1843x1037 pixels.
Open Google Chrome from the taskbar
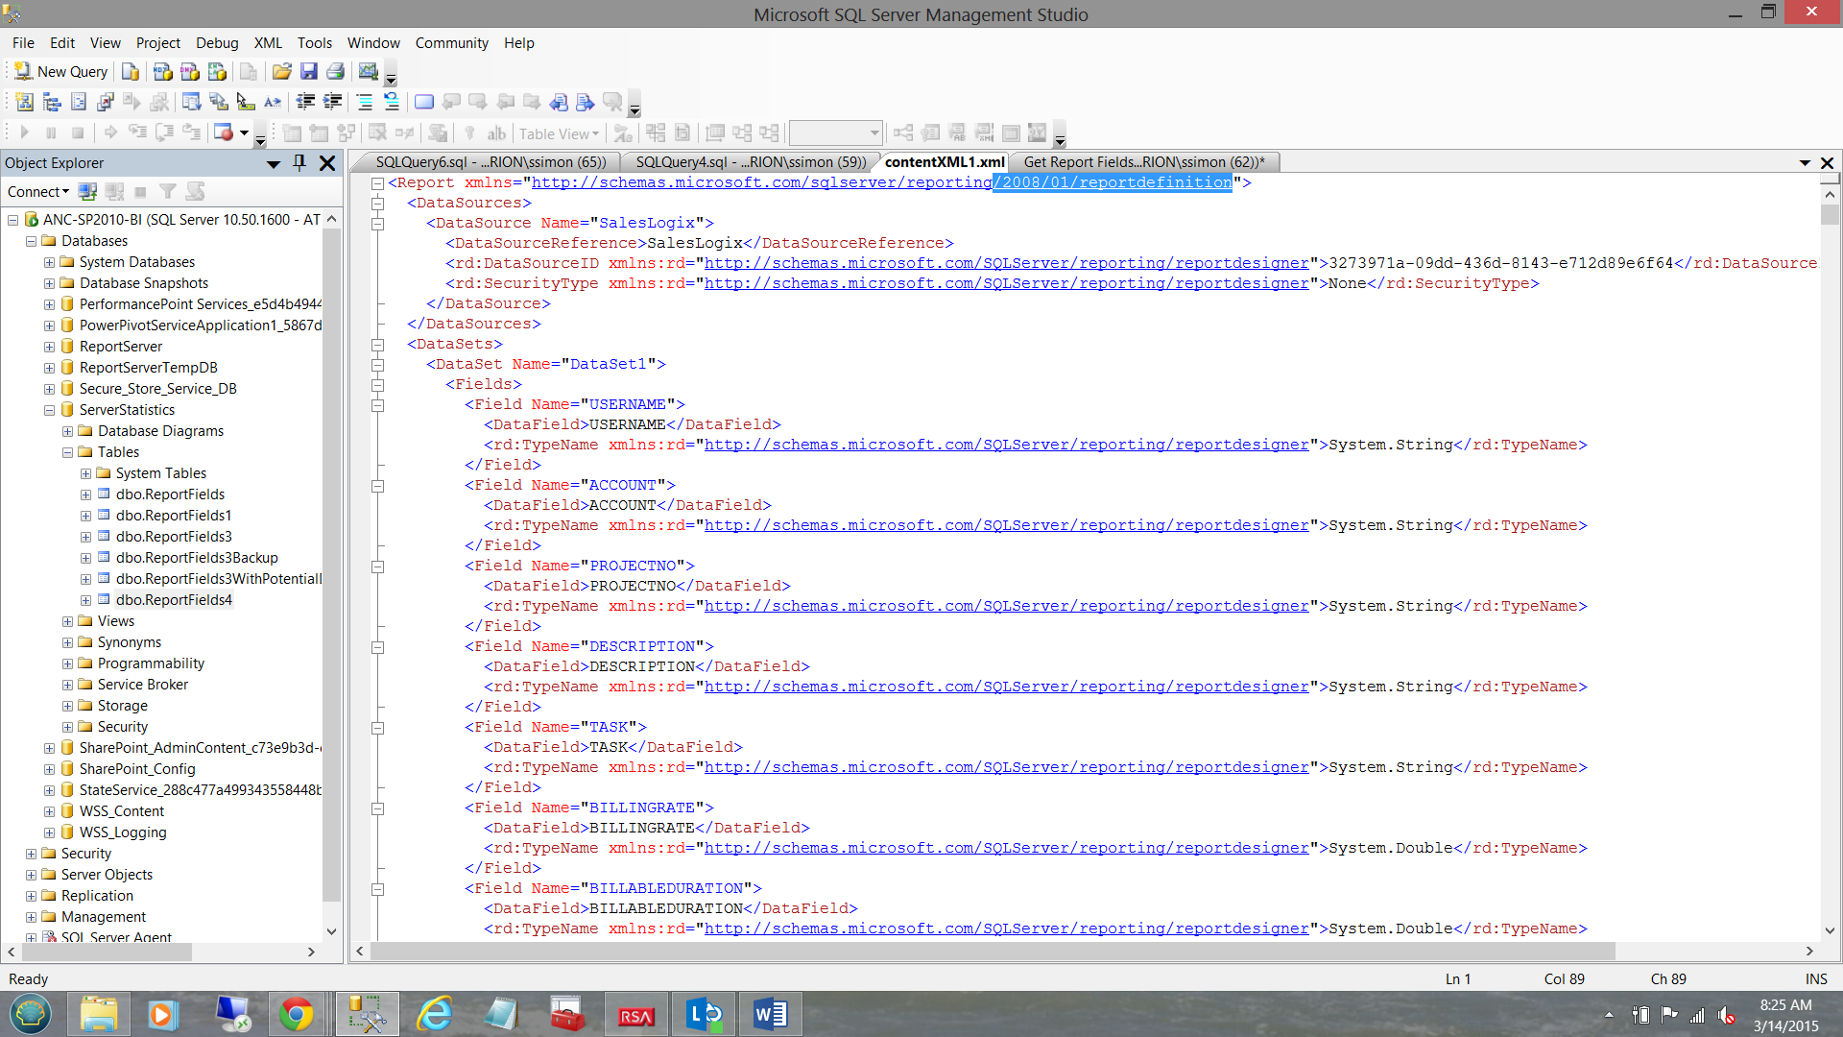(296, 1014)
